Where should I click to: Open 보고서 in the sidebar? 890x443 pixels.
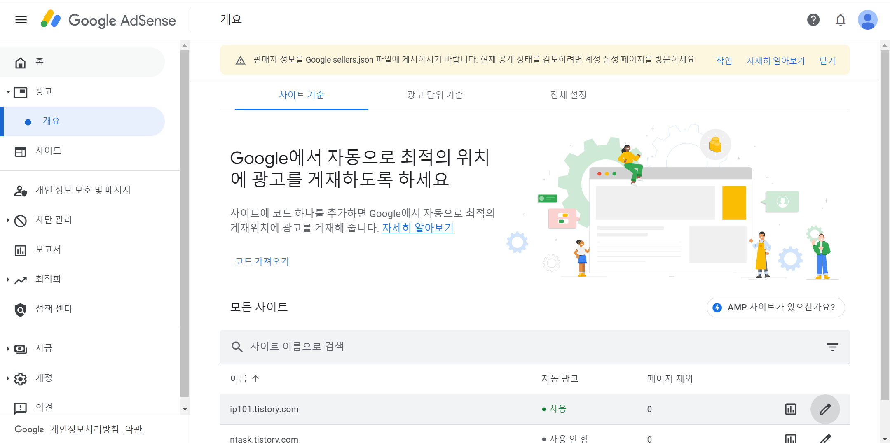(82, 250)
